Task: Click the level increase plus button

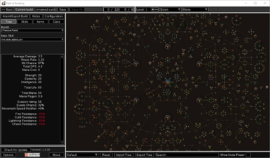Action: (x=153, y=10)
